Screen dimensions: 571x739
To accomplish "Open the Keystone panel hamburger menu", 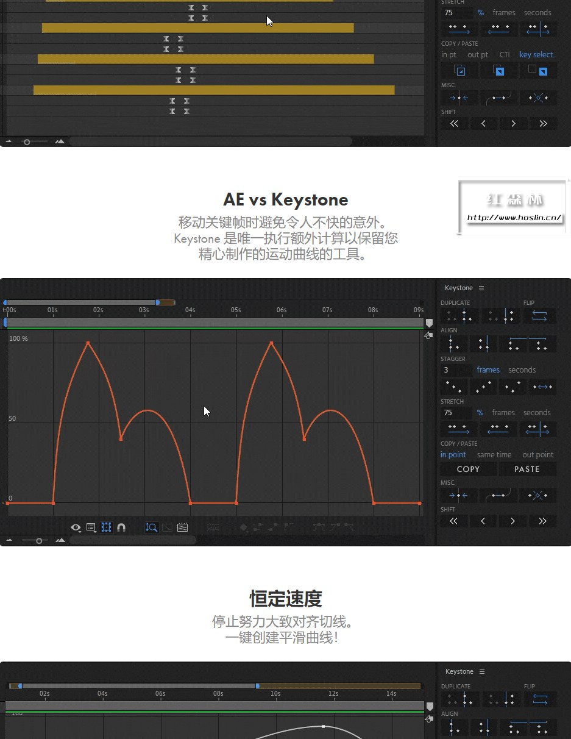I will coord(481,288).
